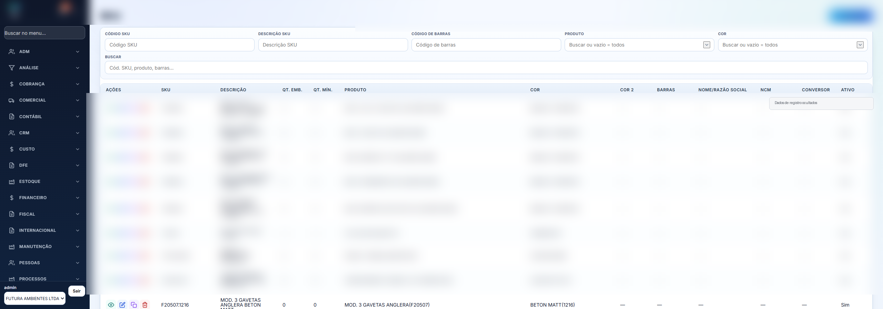Expand the ADM menu section
Image resolution: width=883 pixels, height=309 pixels.
coord(44,52)
